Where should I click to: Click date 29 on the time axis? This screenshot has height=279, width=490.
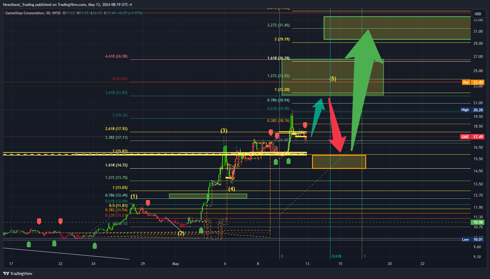pyautogui.click(x=142, y=264)
